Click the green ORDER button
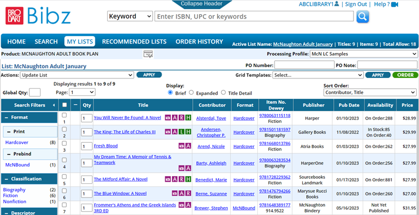 pos(405,75)
